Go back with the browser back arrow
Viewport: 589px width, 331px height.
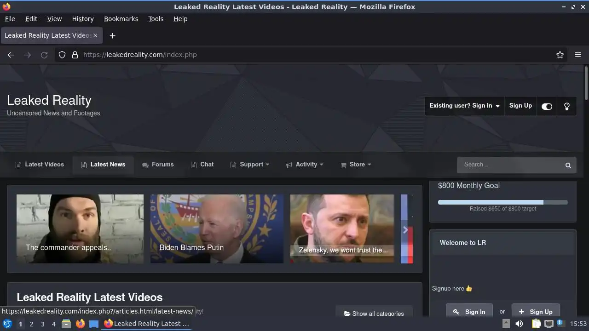click(11, 55)
